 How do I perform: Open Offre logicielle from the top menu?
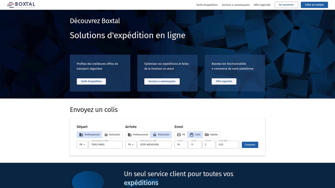pyautogui.click(x=262, y=5)
